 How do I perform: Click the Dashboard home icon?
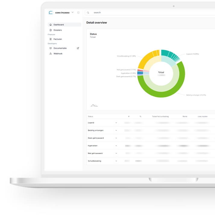point(51,25)
